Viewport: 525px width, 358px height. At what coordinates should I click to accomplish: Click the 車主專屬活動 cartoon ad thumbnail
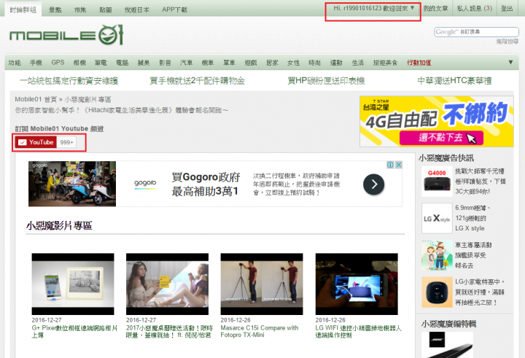pos(437,255)
